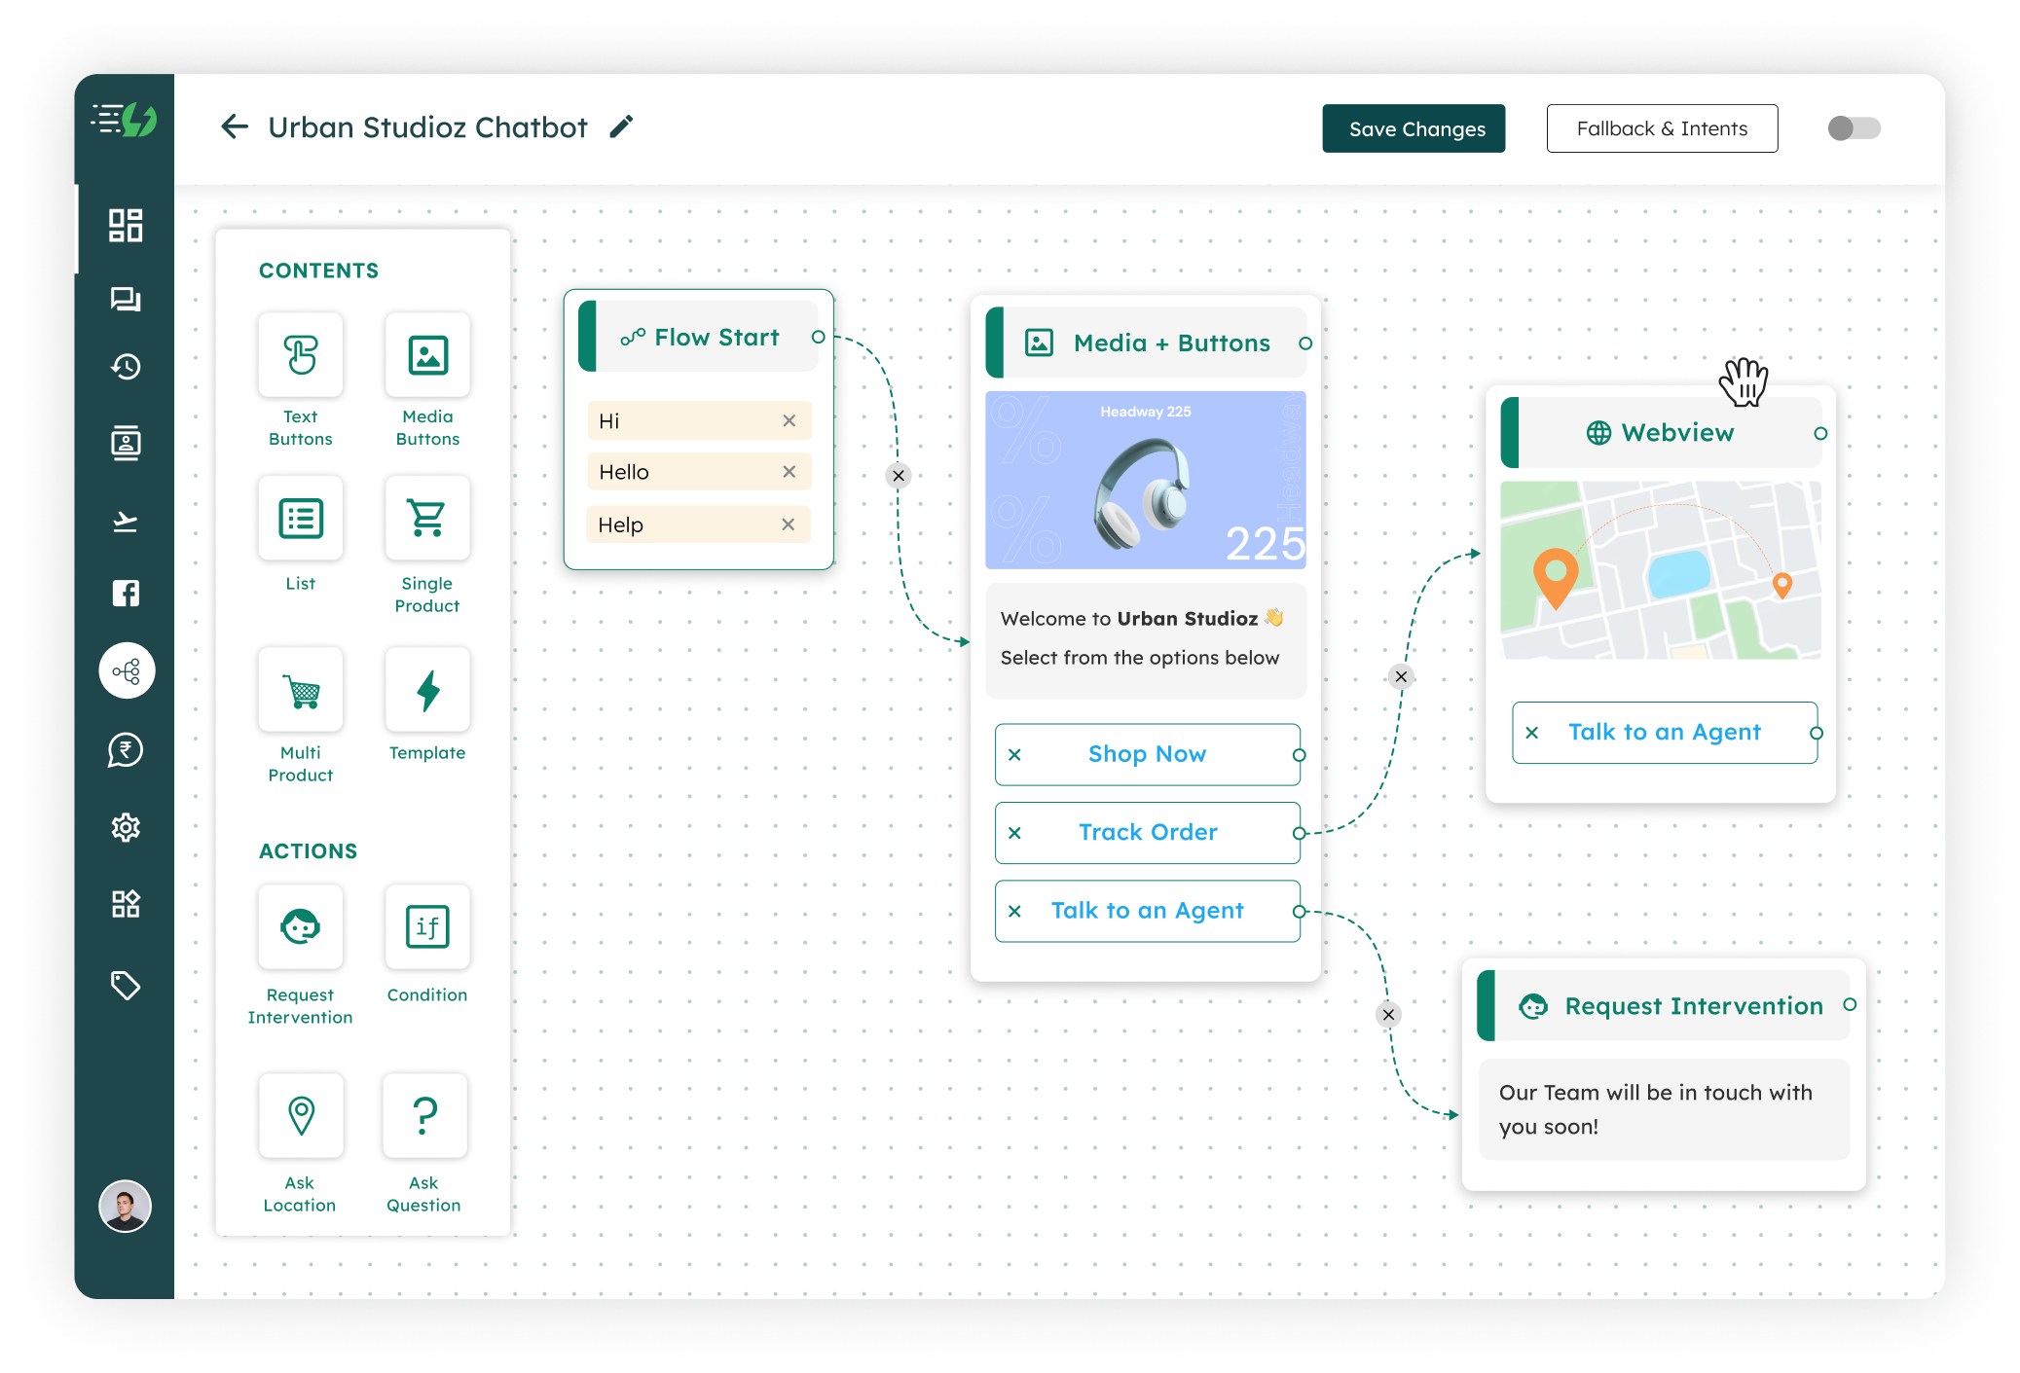This screenshot has height=1373, width=2020.
Task: Delete the Flow Start connection line
Action: click(x=899, y=476)
